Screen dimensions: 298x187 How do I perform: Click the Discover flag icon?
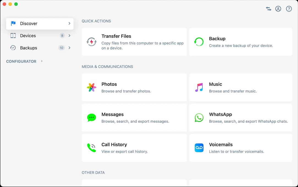pos(13,23)
